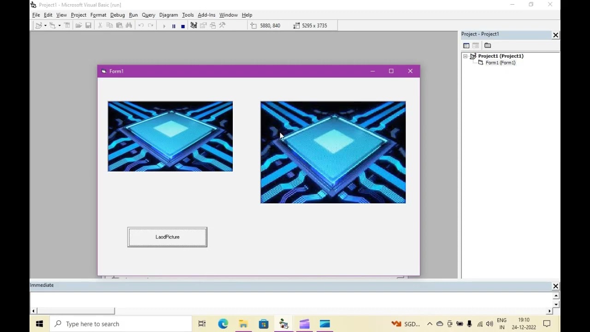The width and height of the screenshot is (590, 332).
Task: Stop the running program with End button
Action: click(x=183, y=26)
